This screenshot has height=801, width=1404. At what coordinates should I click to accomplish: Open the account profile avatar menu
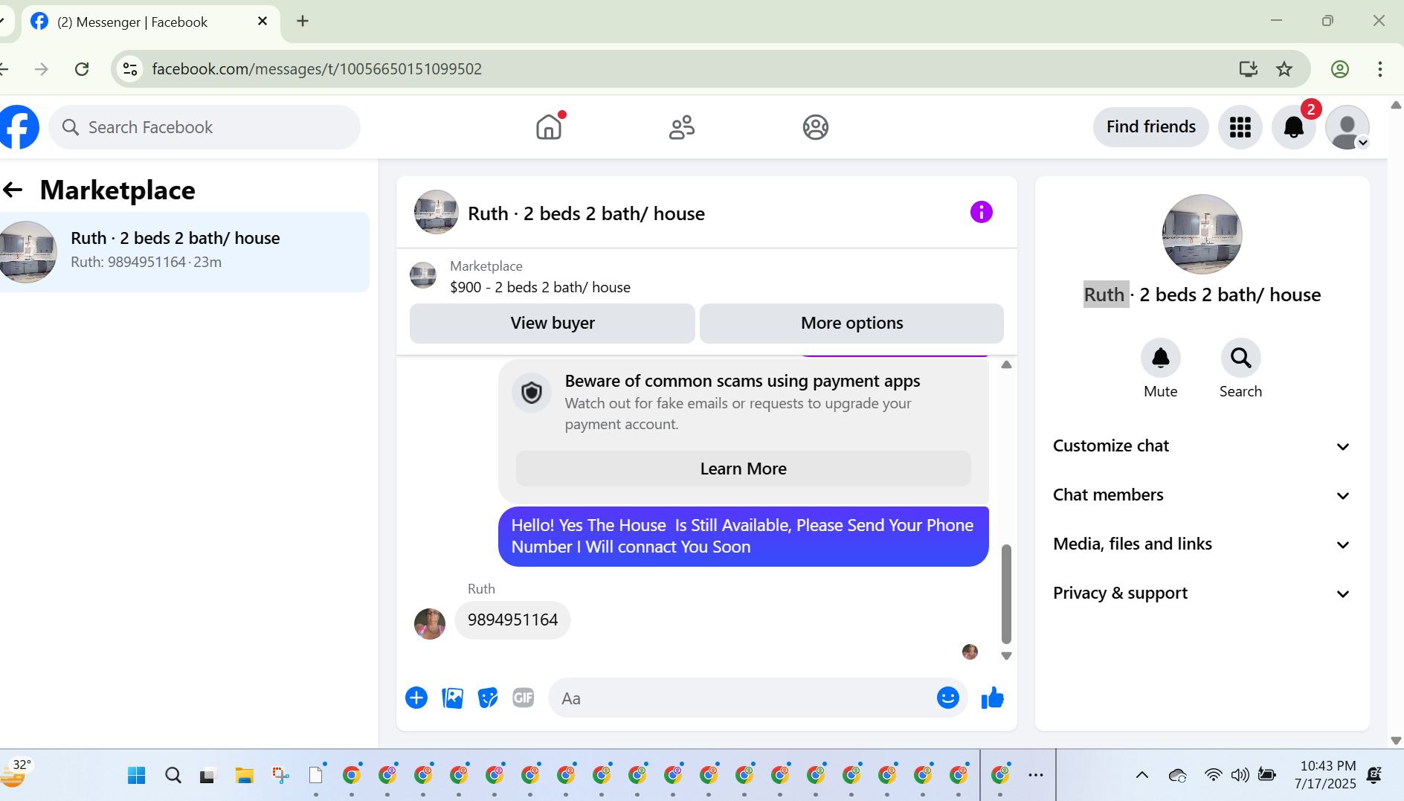1347,127
